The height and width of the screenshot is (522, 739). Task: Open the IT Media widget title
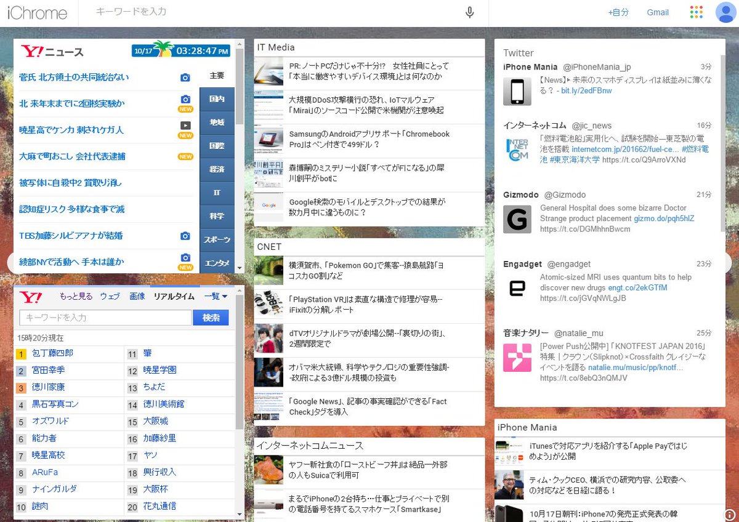click(x=276, y=47)
